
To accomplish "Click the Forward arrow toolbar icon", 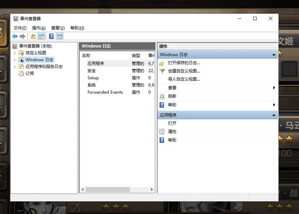I will (23, 37).
